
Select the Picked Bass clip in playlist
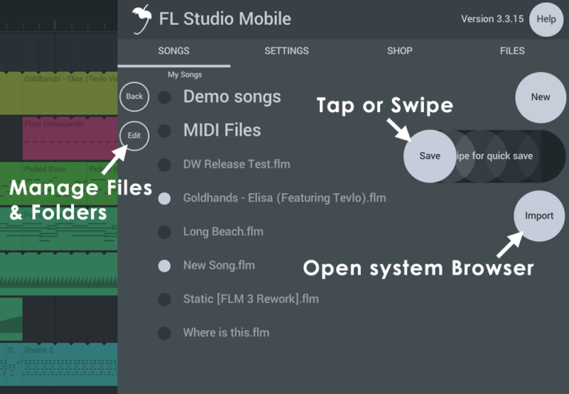[x=55, y=183]
